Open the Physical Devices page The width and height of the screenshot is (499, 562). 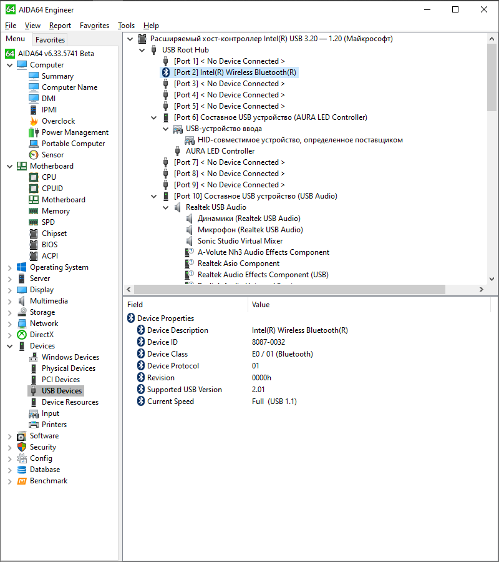coord(69,368)
